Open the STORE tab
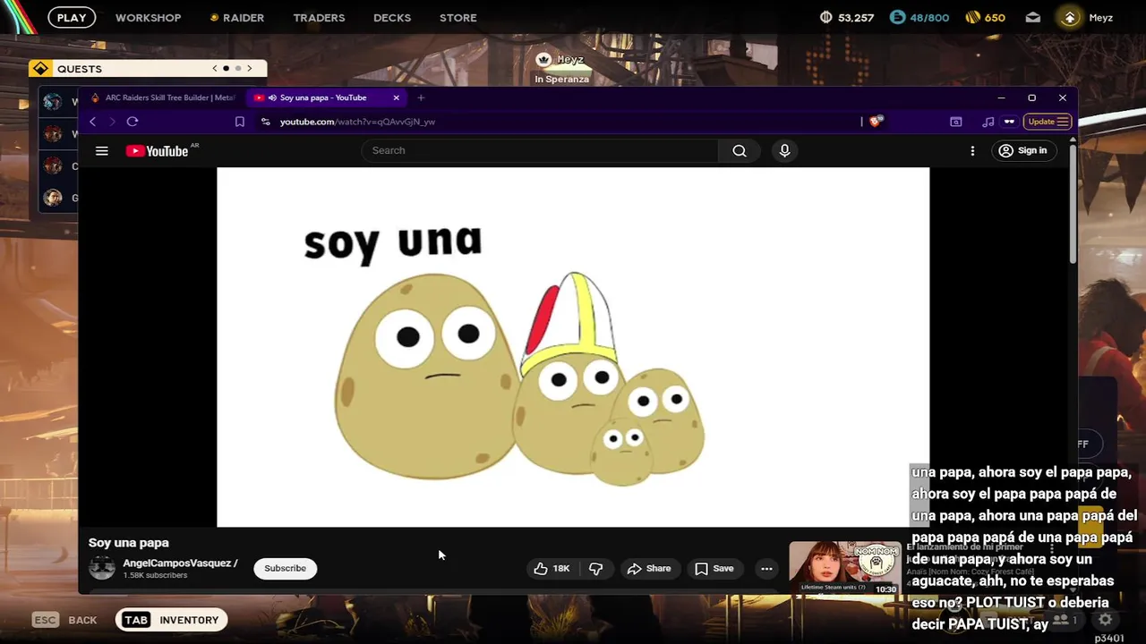Screen dimensions: 1146x644 tap(458, 17)
